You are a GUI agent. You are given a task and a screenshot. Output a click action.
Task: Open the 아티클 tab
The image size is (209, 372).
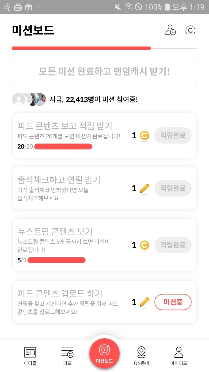pyautogui.click(x=30, y=356)
